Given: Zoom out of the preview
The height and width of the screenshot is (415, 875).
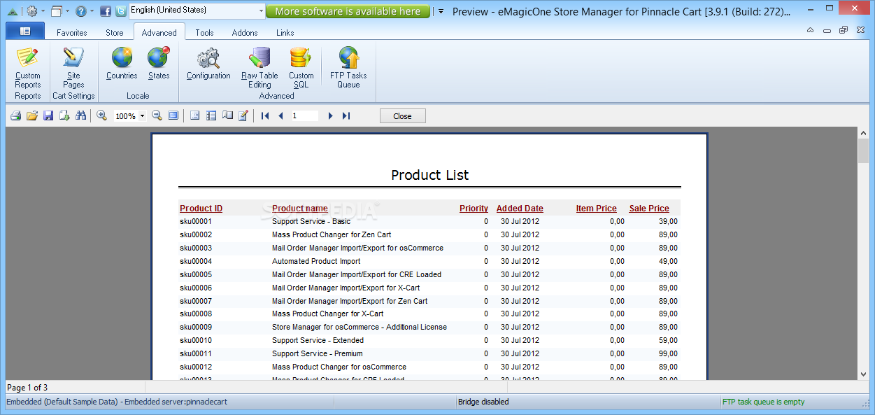Looking at the screenshot, I should pos(157,115).
